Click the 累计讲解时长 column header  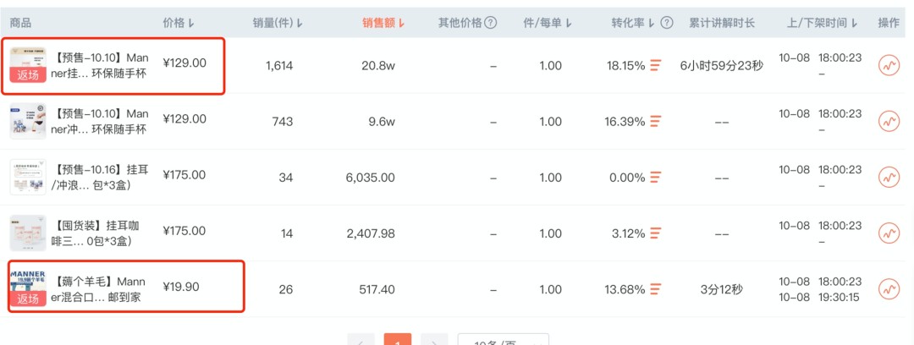pyautogui.click(x=722, y=23)
